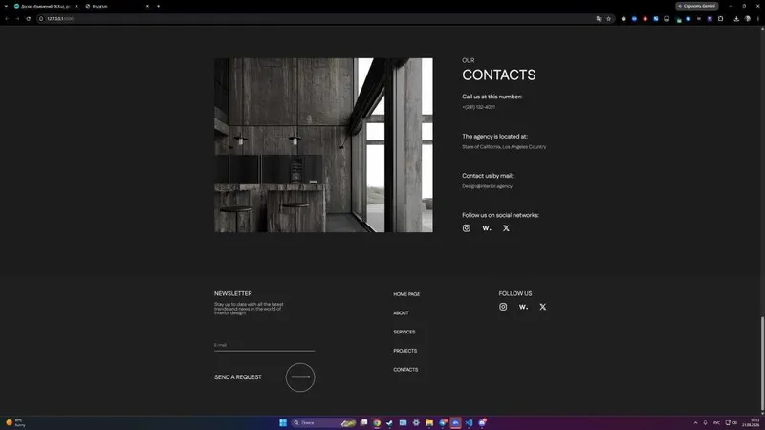
Task: Open Instagram icon under FOLLOW US footer
Action: [x=503, y=307]
